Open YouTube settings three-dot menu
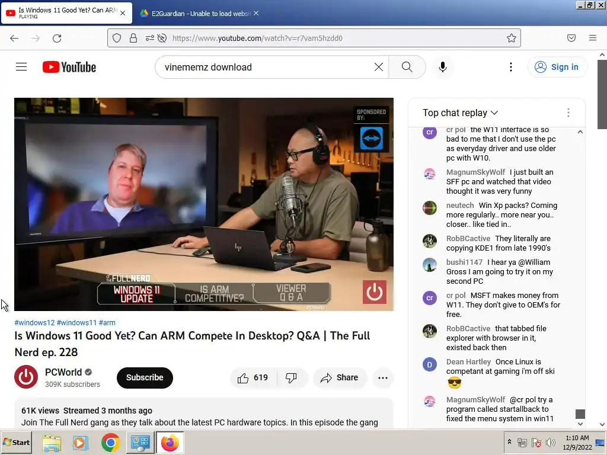Screen dimensions: 607x455 (511, 67)
